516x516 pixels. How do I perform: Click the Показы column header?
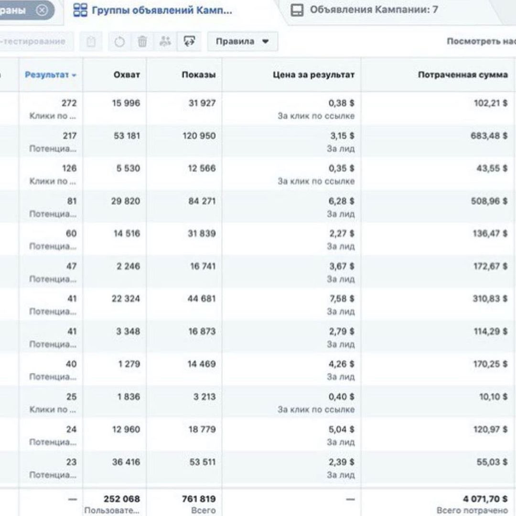click(198, 75)
